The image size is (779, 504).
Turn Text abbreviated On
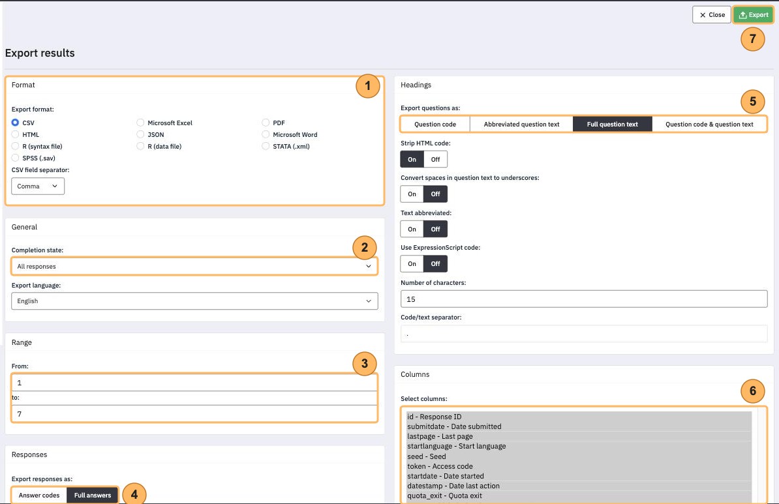point(412,229)
